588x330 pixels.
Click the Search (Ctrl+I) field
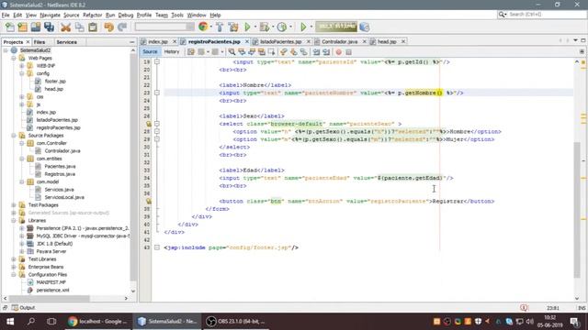[541, 15]
